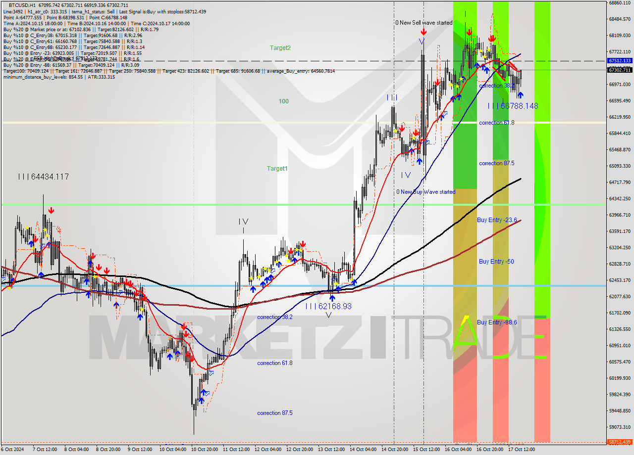Click the '7 Oct 12:00' time axis label

pos(45,450)
